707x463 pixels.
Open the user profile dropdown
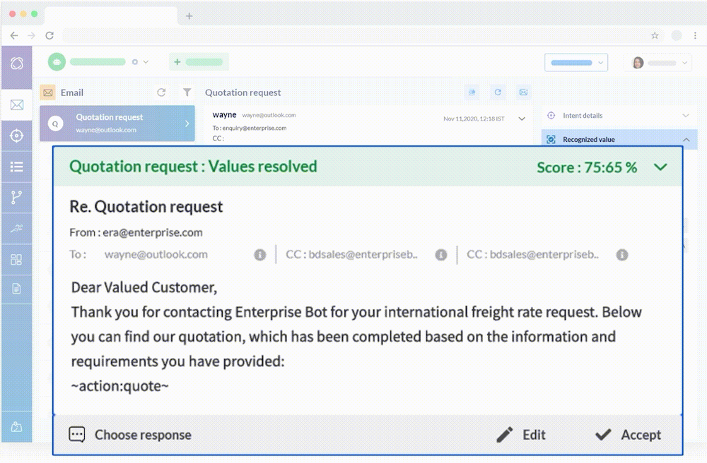click(x=659, y=63)
